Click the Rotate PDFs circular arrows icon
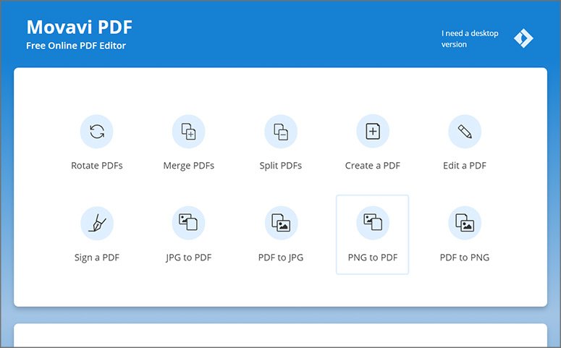The height and width of the screenshot is (348, 561). click(x=96, y=131)
